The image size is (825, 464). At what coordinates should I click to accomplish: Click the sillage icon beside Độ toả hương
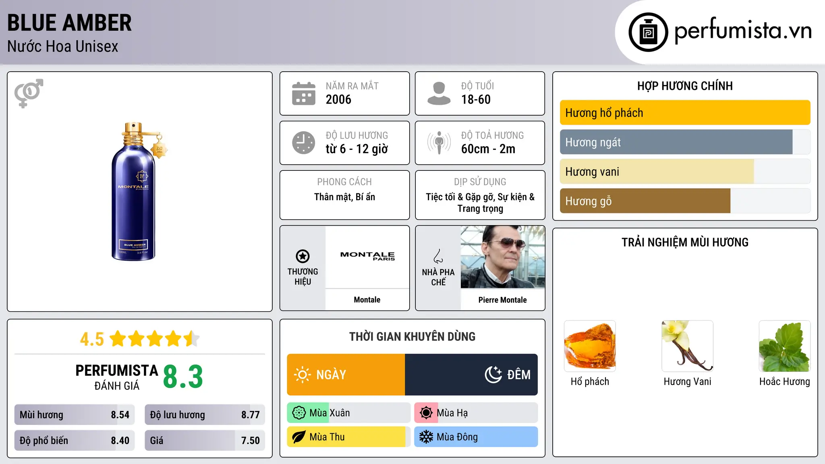[439, 143]
